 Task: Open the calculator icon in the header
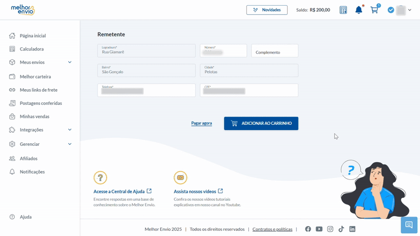coord(343,10)
